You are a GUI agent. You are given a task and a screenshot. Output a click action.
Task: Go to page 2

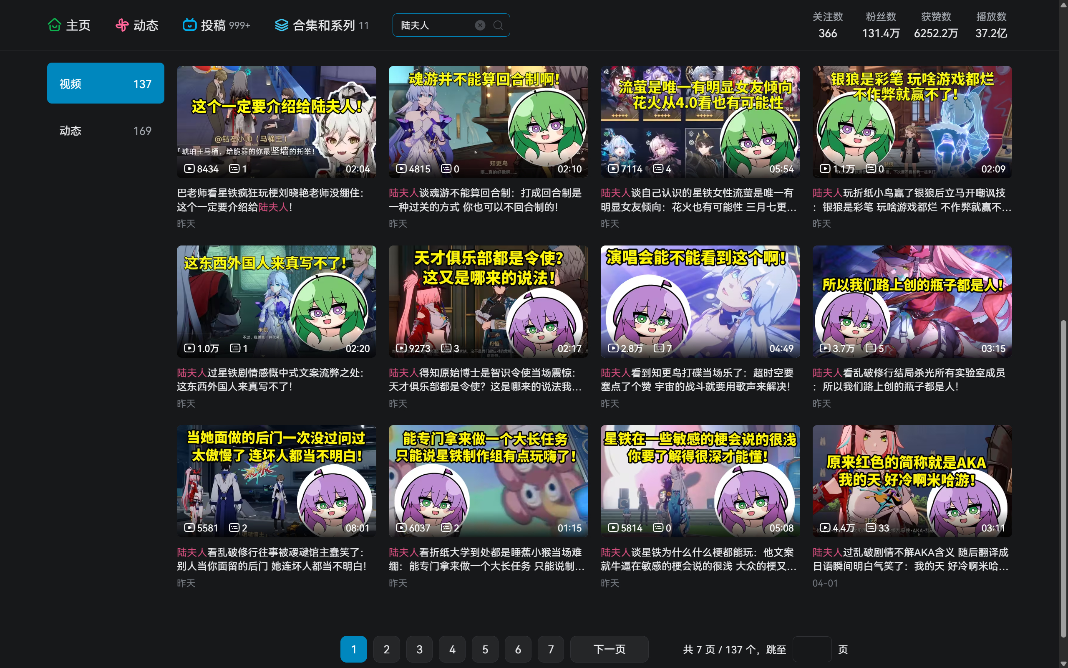[386, 649]
